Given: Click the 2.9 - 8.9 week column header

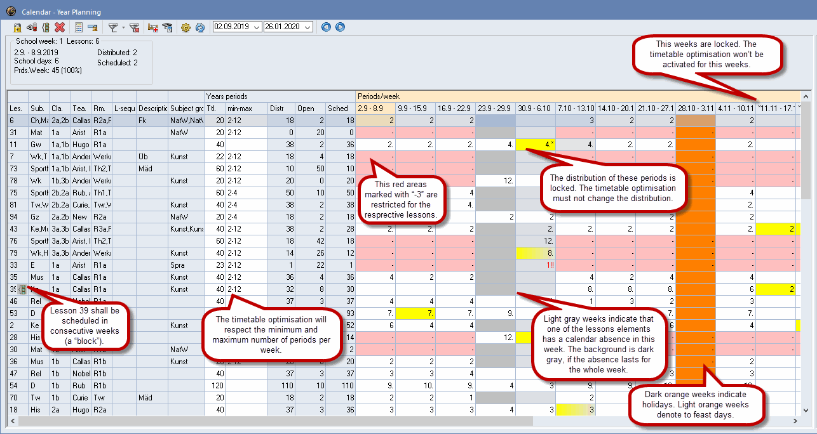Looking at the screenshot, I should [x=375, y=109].
